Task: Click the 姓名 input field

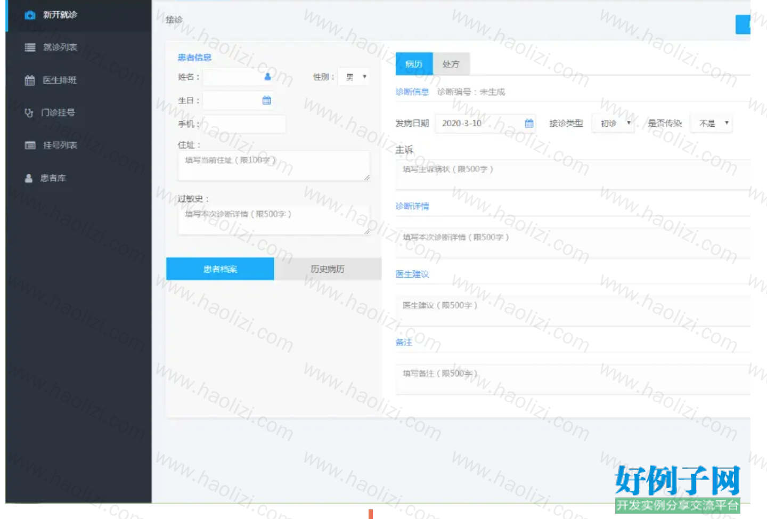Action: tap(239, 77)
